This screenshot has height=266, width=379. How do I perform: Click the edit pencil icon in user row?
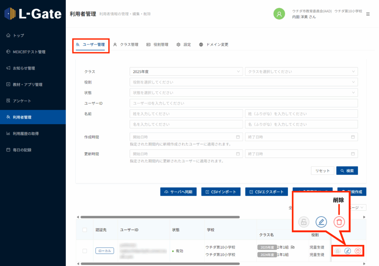point(348,251)
